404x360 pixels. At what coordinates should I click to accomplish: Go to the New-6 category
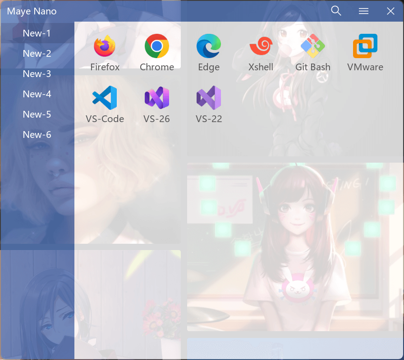click(37, 135)
